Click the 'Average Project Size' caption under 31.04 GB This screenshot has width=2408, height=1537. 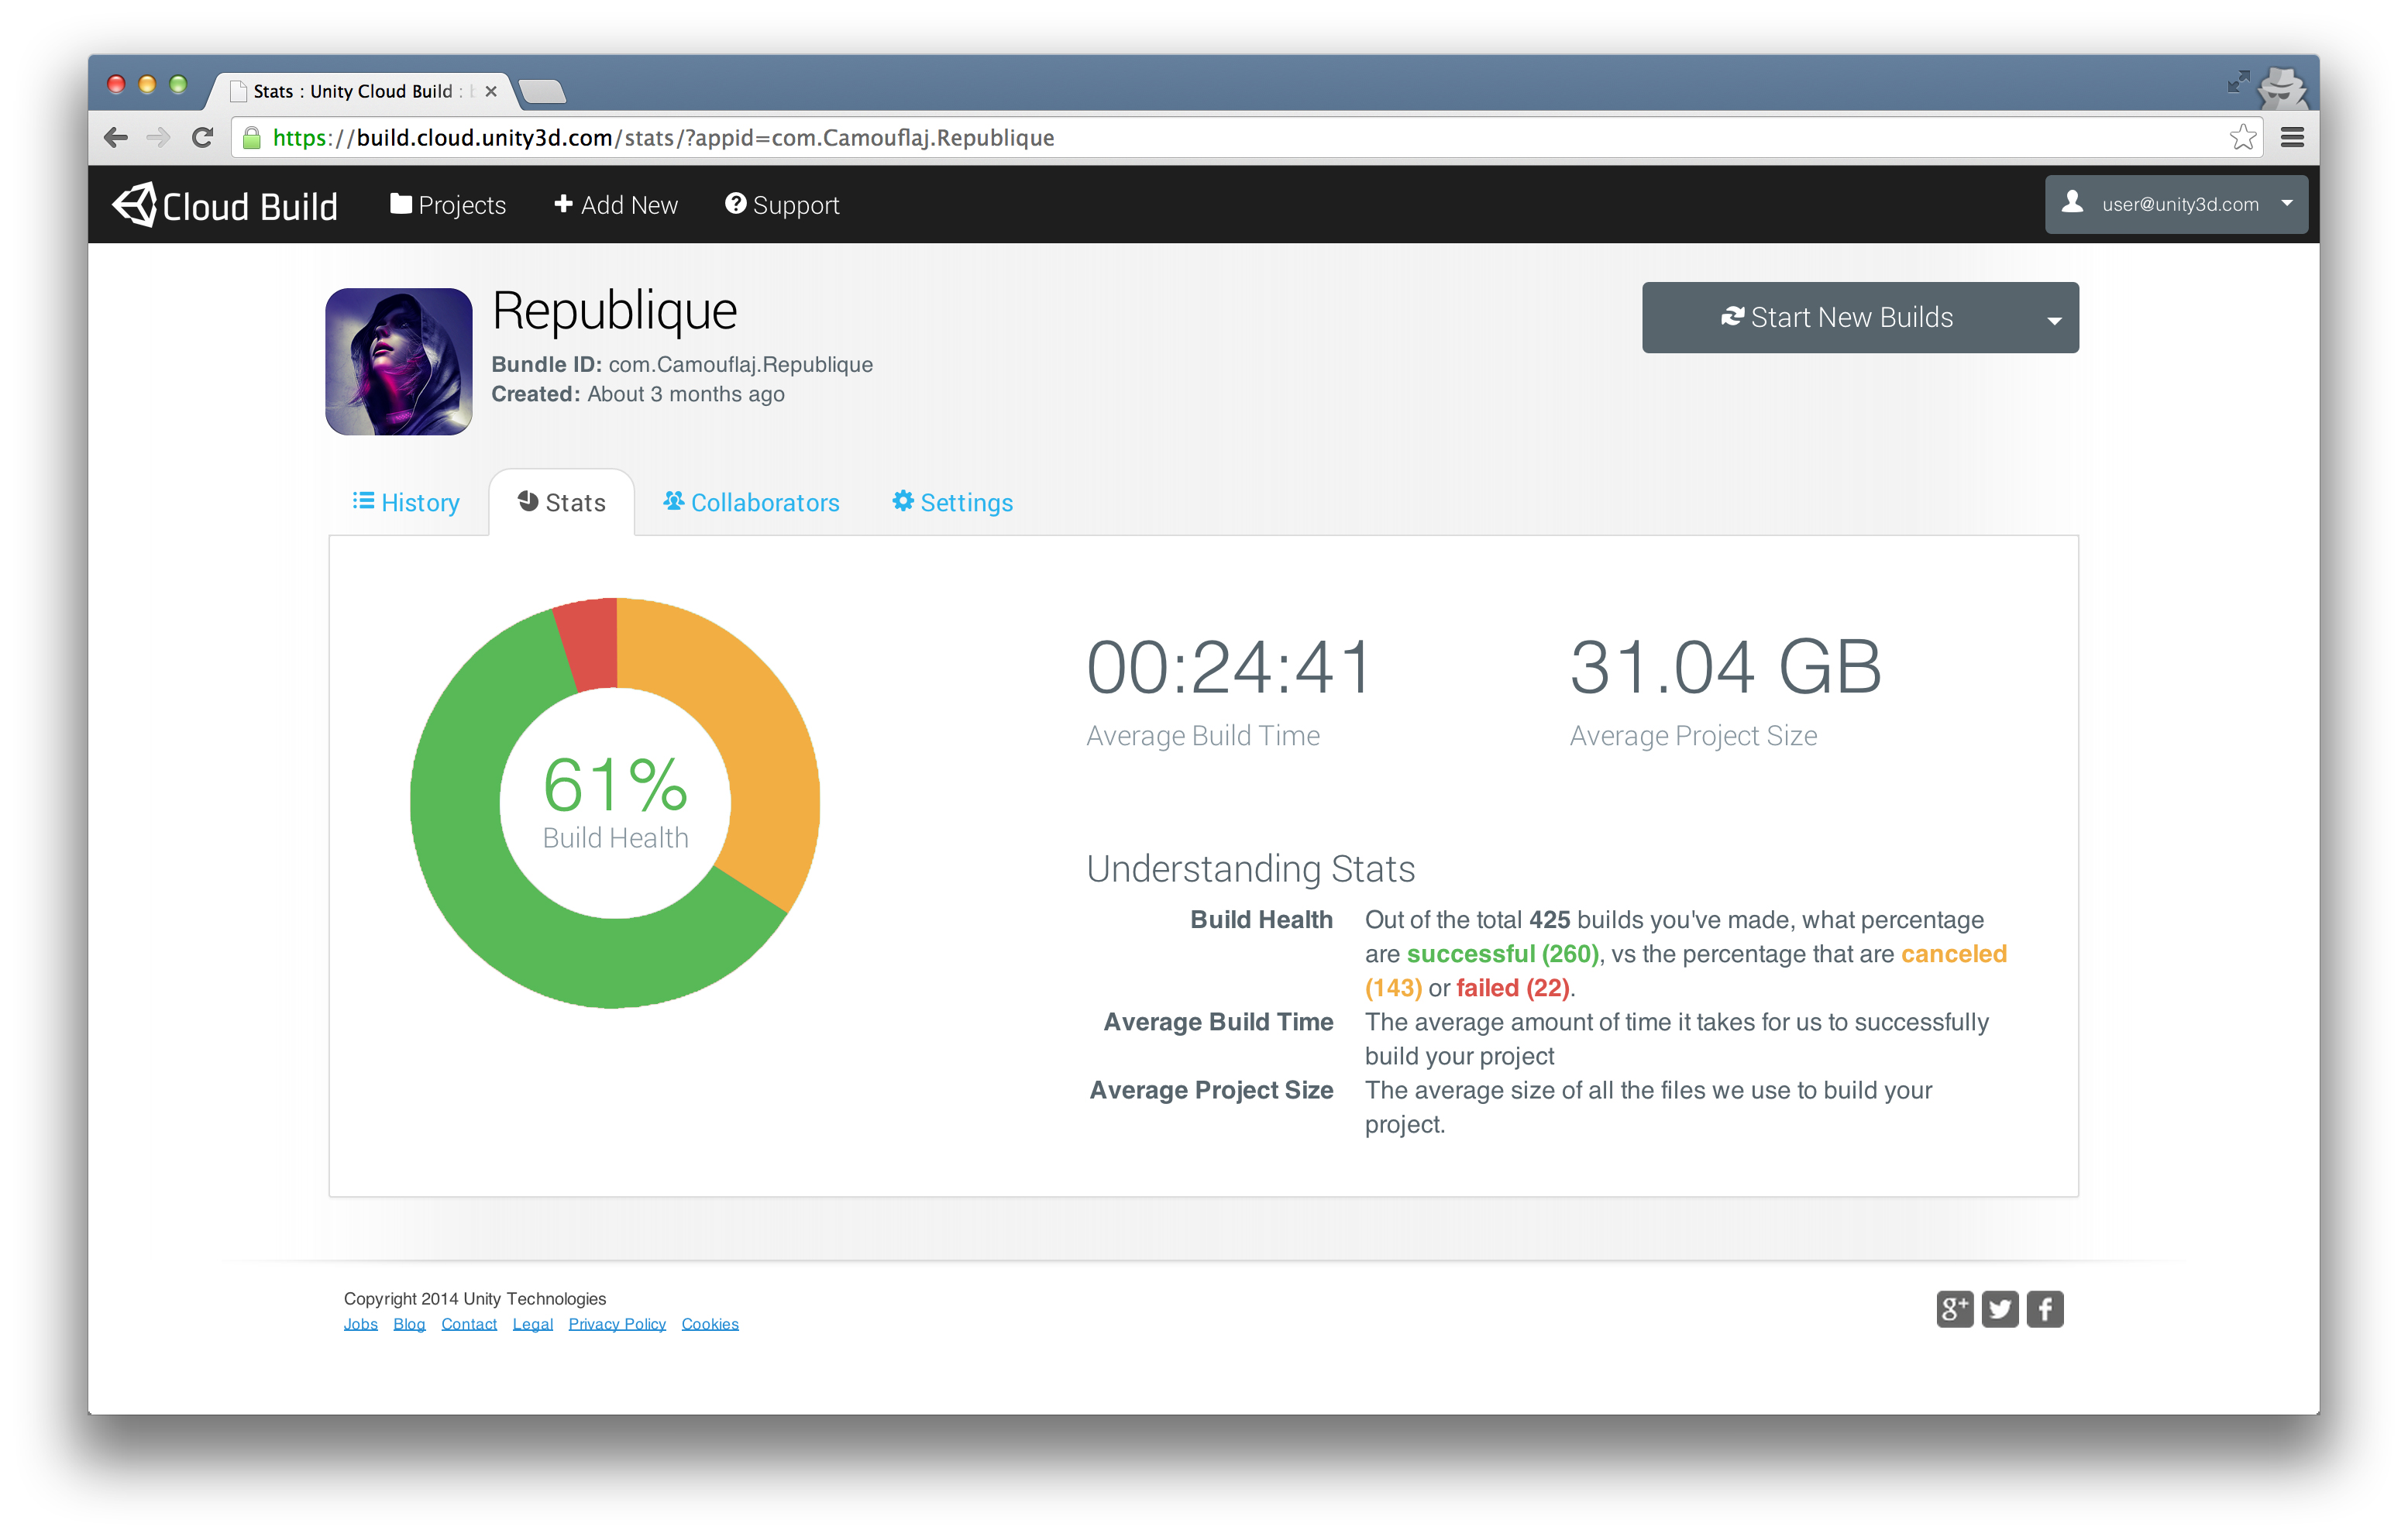coord(1693,736)
